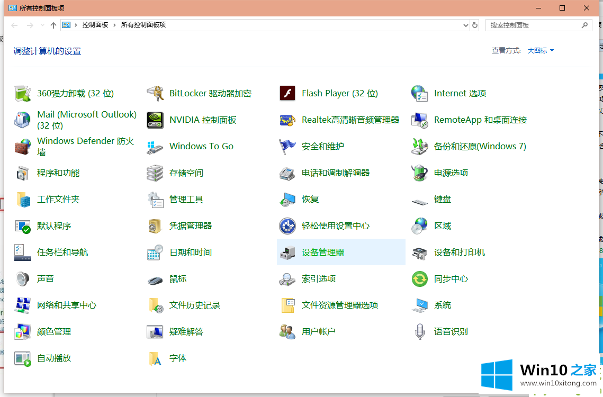The width and height of the screenshot is (603, 397).
Task: Click the 所有控制面板项 breadcrumb segment
Action: tap(143, 25)
